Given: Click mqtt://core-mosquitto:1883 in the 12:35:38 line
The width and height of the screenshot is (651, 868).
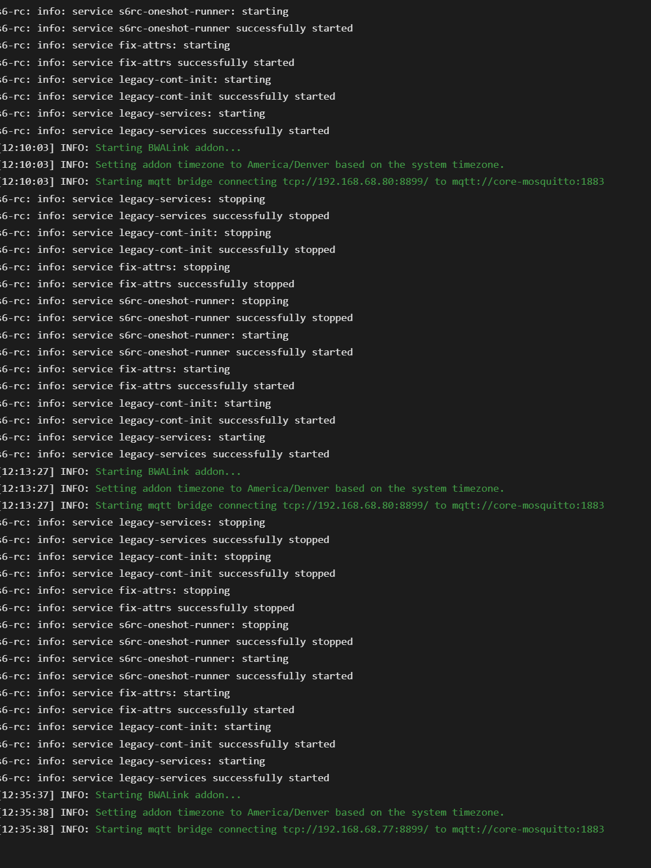Looking at the screenshot, I should click(x=528, y=829).
